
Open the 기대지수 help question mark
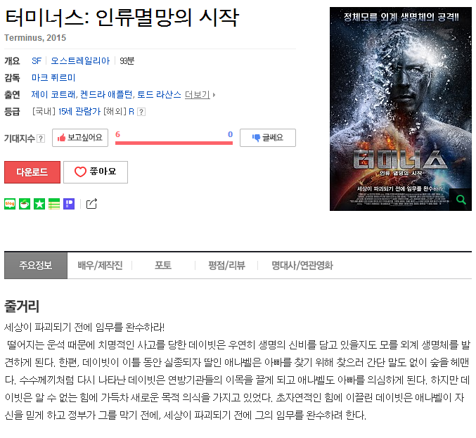(x=41, y=139)
